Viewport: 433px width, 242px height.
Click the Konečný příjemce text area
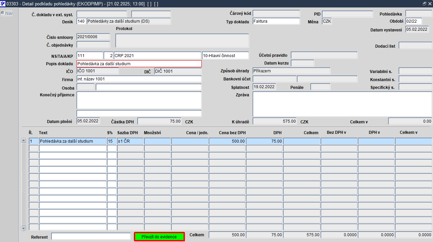(139, 100)
